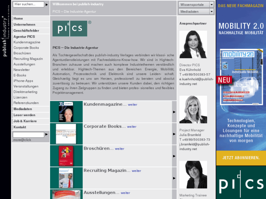
Task: Open Job & Karriere menu item
Action: [x=25, y=121]
